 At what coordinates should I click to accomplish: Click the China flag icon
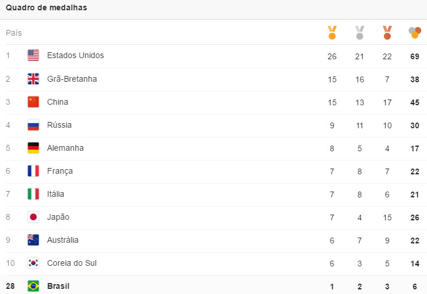pos(33,102)
